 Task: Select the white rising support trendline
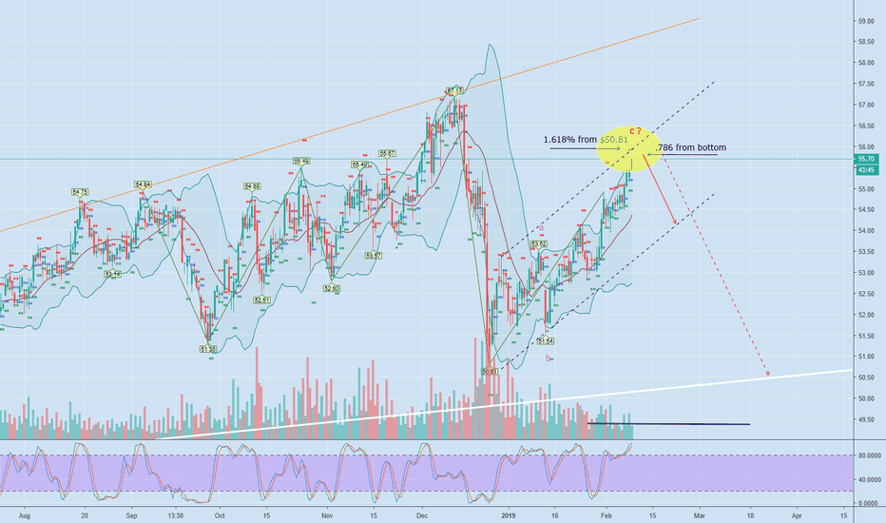[x=503, y=404]
